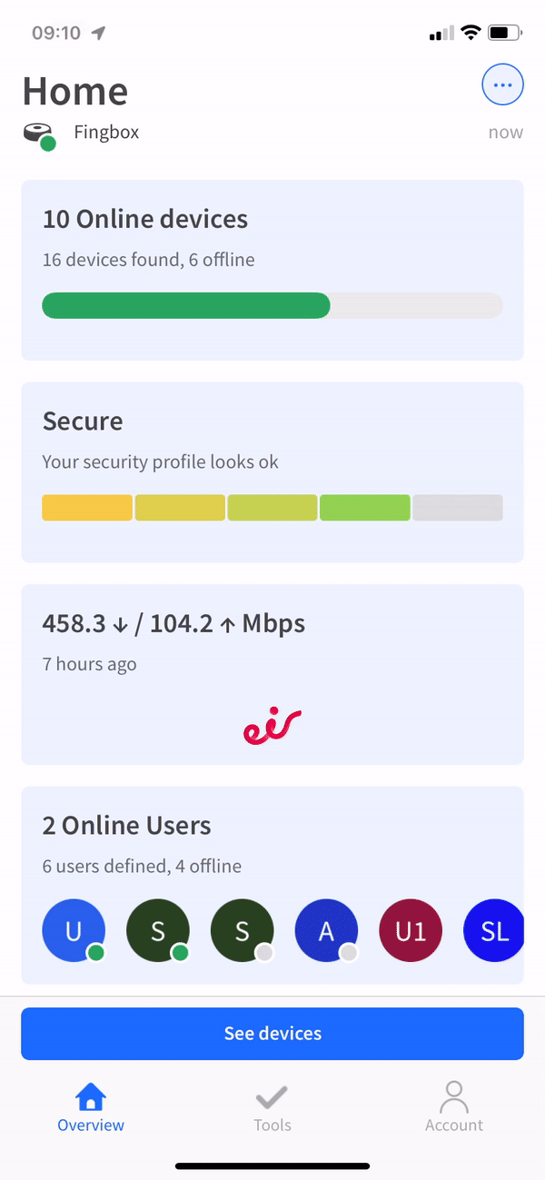Open Tools via the checkmark icon

click(272, 1096)
